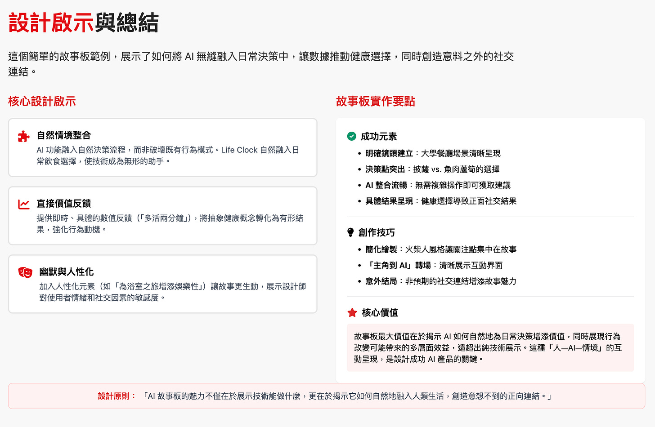Click the 核心價值 subheading
655x427 pixels.
coord(380,312)
